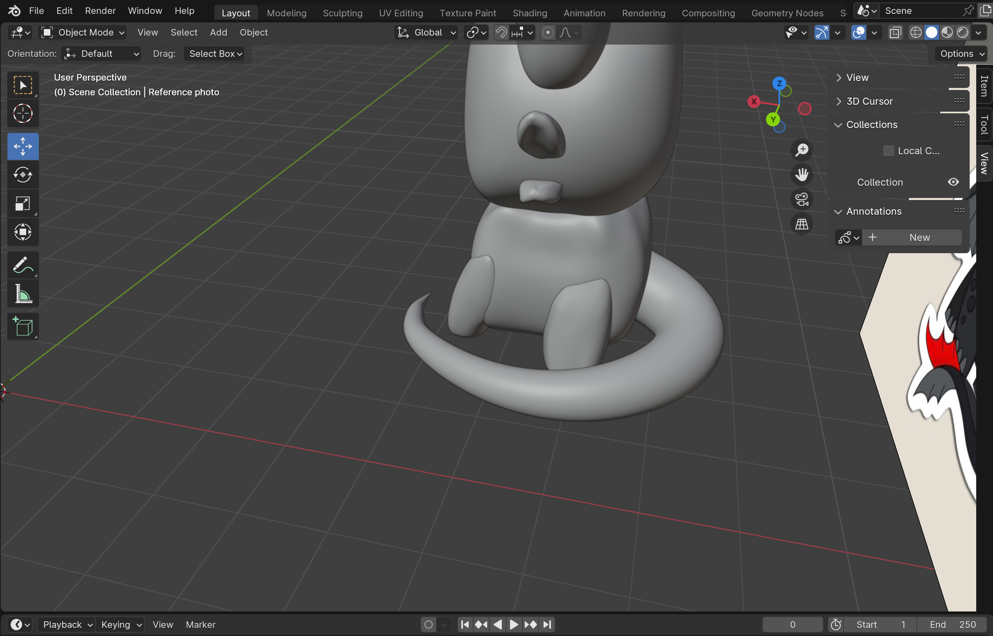Viewport: 993px width, 636px height.
Task: Activate the Move tool
Action: point(23,146)
